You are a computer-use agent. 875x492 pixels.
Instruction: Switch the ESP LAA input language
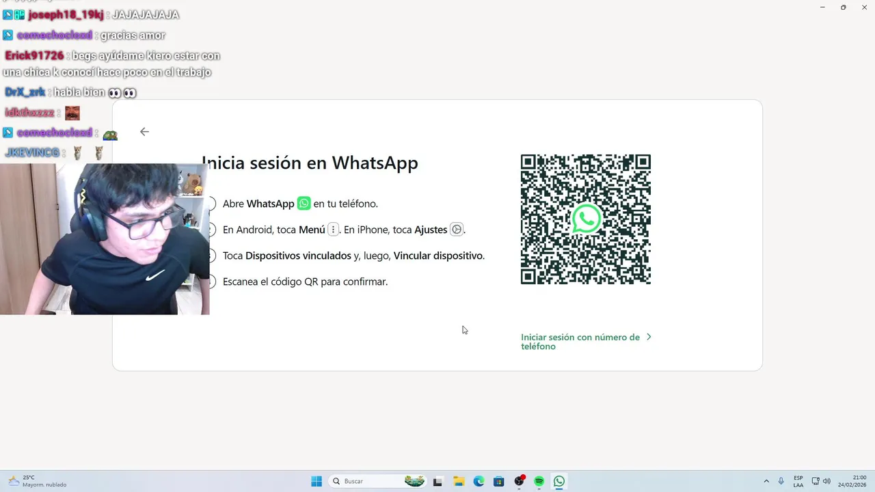pyautogui.click(x=798, y=481)
